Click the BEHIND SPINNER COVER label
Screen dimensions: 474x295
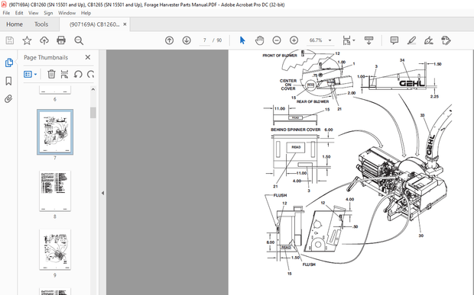[x=295, y=130]
